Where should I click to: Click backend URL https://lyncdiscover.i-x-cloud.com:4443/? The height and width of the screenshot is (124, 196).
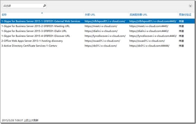pyautogui.click(x=153, y=36)
